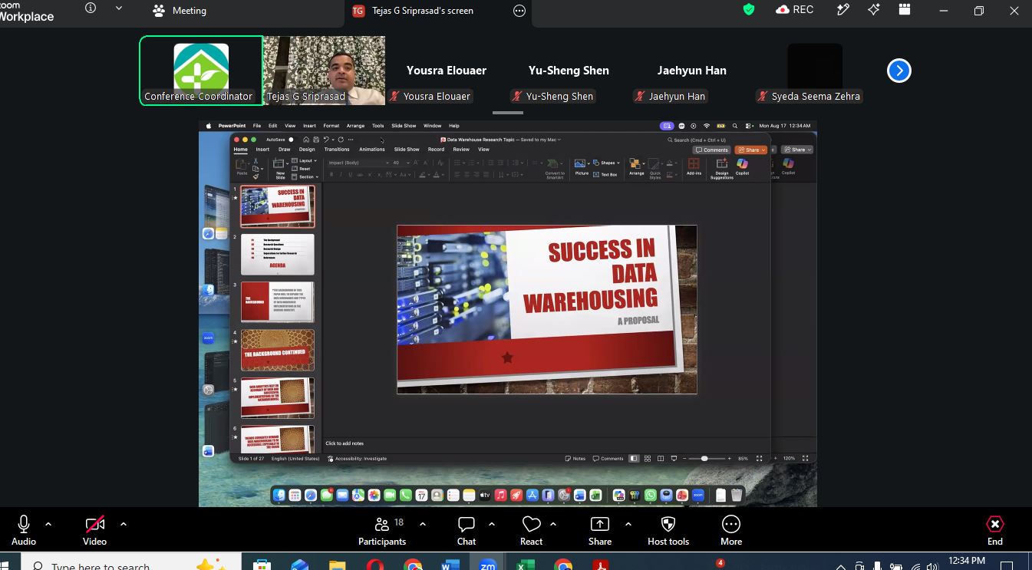
Task: Switch to reading view icon
Action: [x=661, y=459]
